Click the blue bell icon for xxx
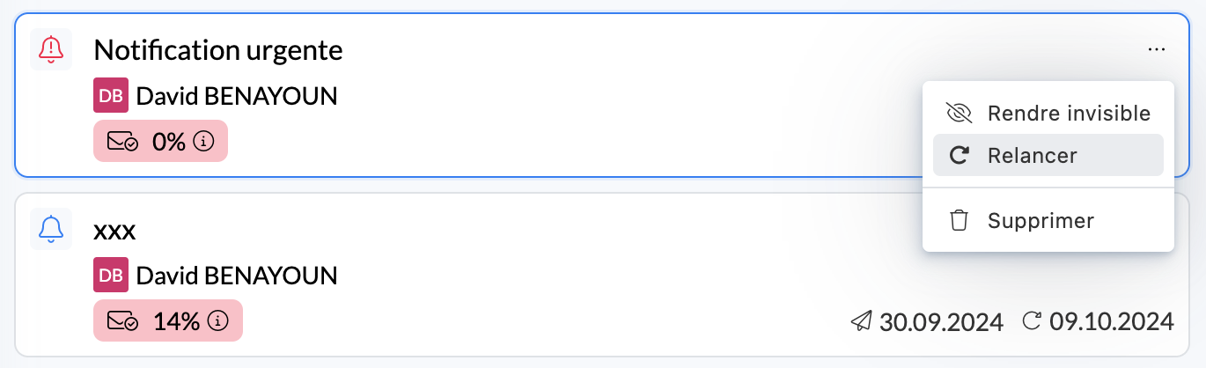This screenshot has height=368, width=1206. (x=51, y=229)
